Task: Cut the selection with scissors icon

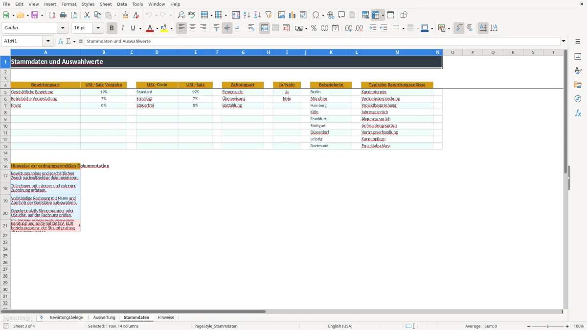Action: pos(87,15)
